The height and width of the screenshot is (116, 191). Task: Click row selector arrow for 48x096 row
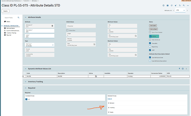click(23, 76)
